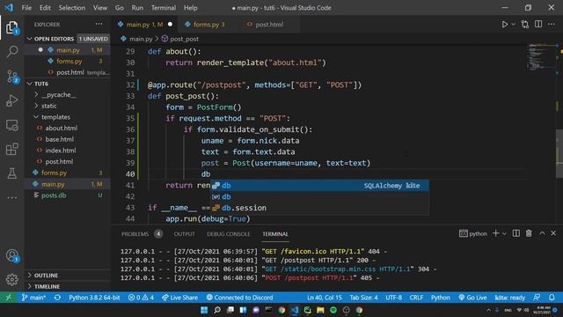The image size is (563, 317).
Task: Open Windows Start button on taskbar
Action: 204,310
